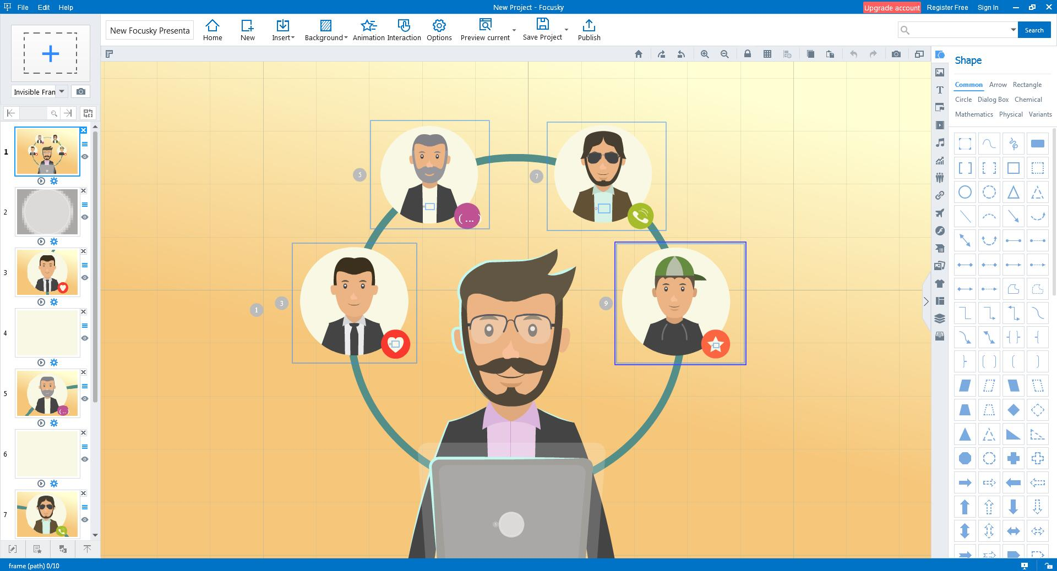Hide frame 5 using its eye icon
This screenshot has width=1057, height=571.
[x=85, y=399]
